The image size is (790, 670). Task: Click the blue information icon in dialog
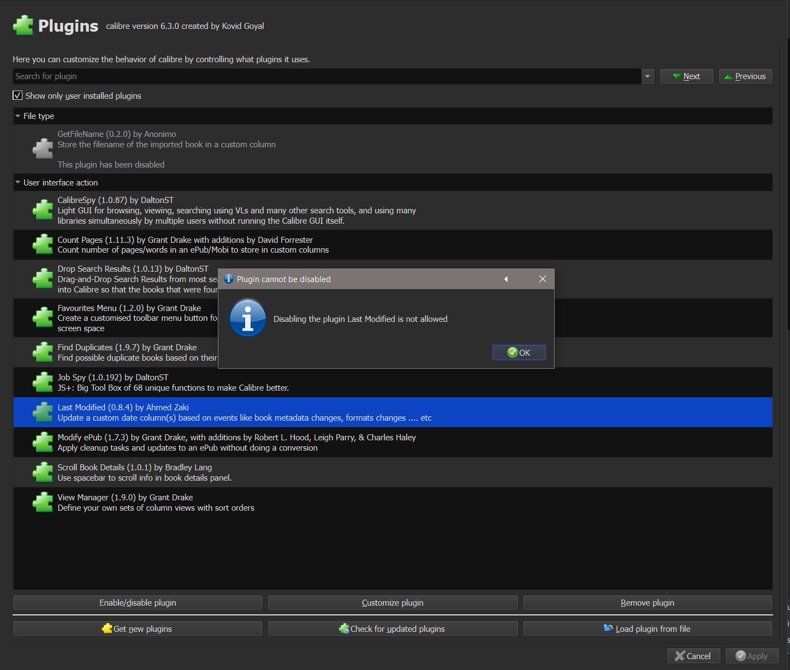click(x=248, y=318)
